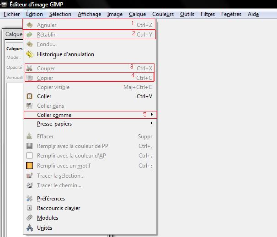Click the Copier icon

30,78
